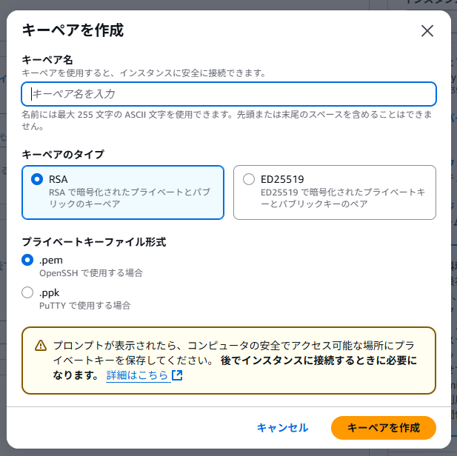Click the キャンセル button
This screenshot has height=456, width=457.
click(282, 428)
